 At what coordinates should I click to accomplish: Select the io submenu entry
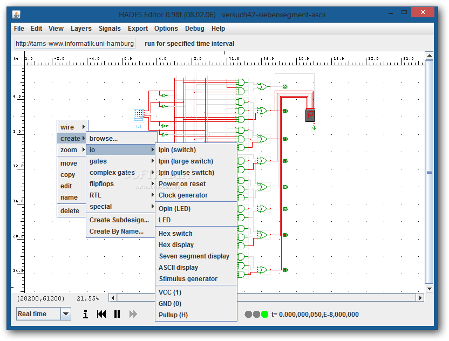point(120,150)
